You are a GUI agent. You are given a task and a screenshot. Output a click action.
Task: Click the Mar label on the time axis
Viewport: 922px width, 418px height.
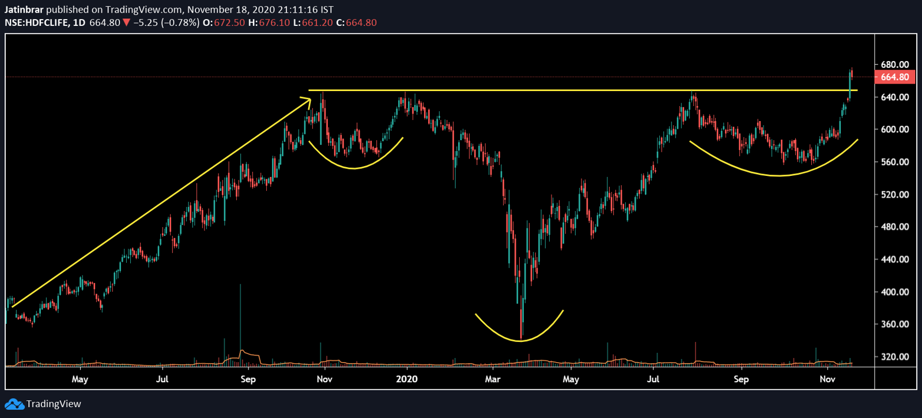[x=493, y=379]
